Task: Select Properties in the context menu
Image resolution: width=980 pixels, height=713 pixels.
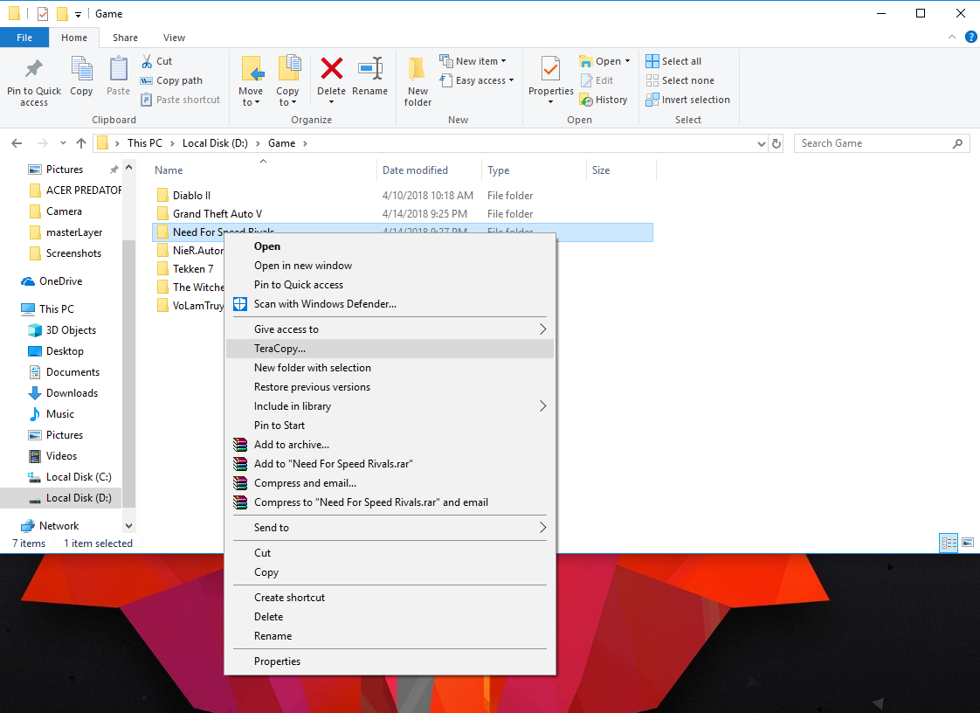Action: pyautogui.click(x=390, y=661)
